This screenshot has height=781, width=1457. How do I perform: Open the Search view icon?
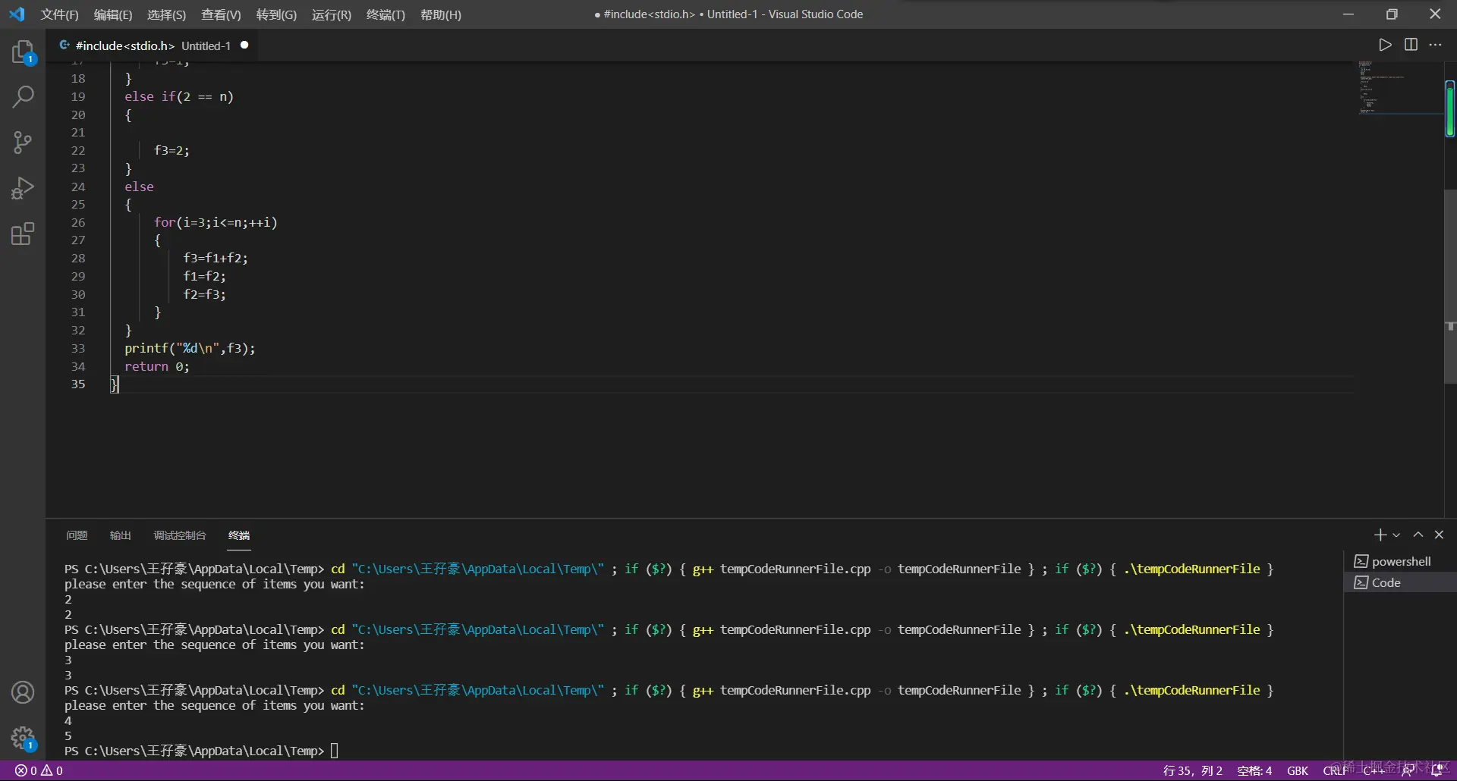coord(23,97)
